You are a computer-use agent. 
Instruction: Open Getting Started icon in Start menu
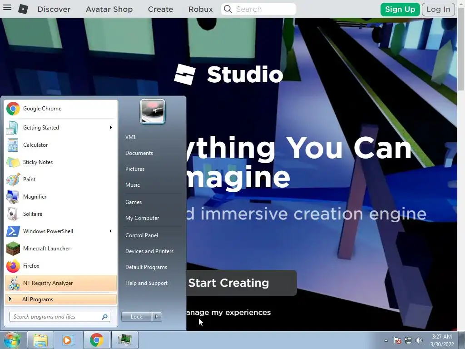pyautogui.click(x=12, y=128)
